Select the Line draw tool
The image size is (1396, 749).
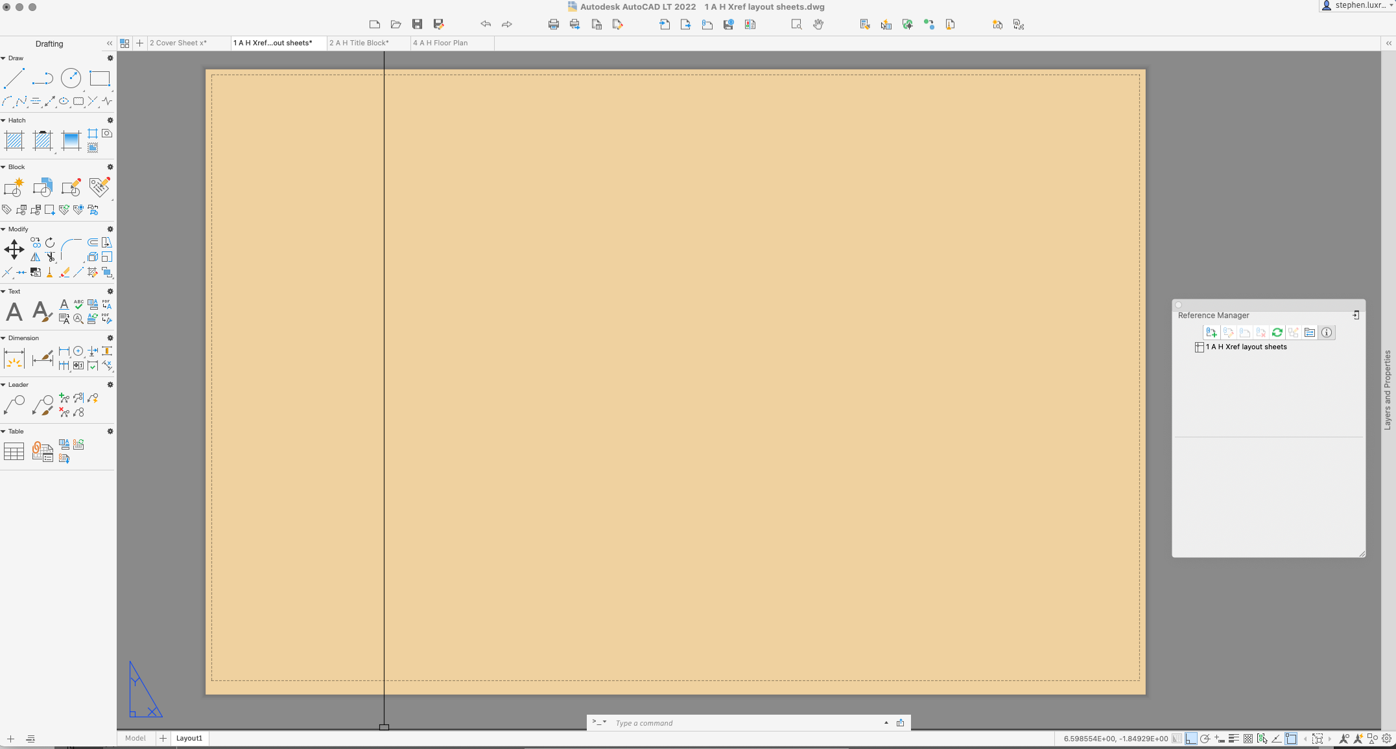(x=14, y=79)
